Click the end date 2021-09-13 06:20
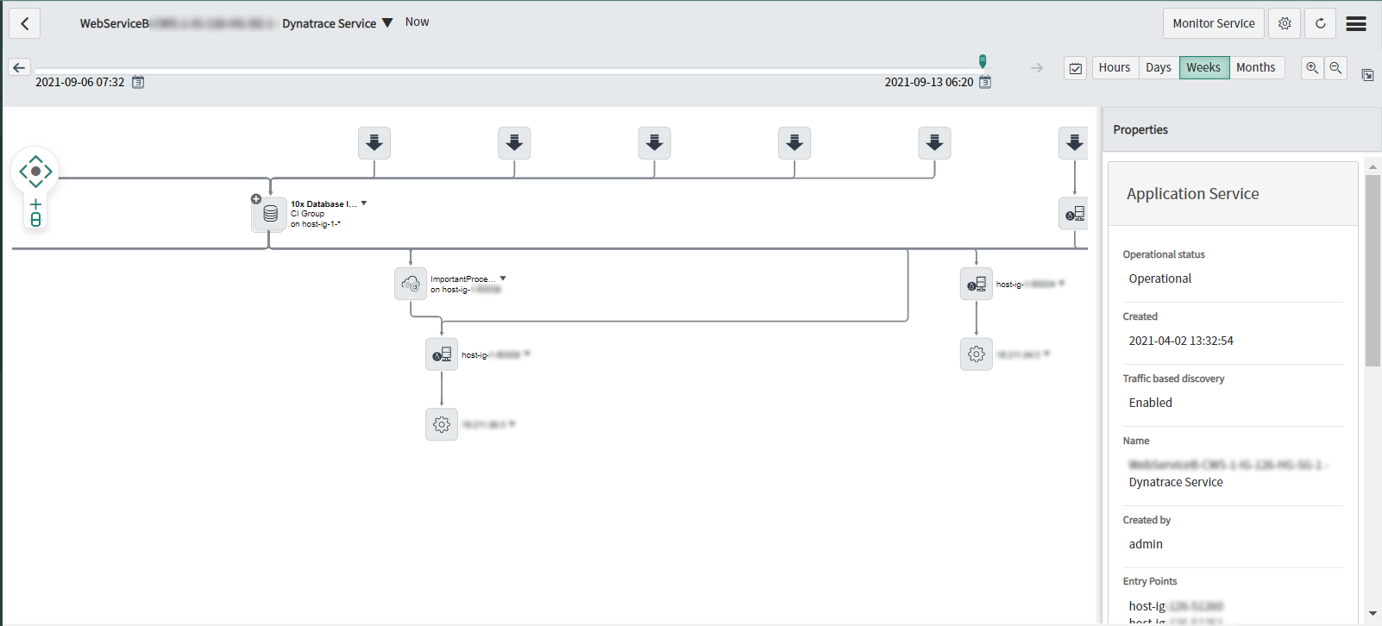The width and height of the screenshot is (1382, 626). 929,82
